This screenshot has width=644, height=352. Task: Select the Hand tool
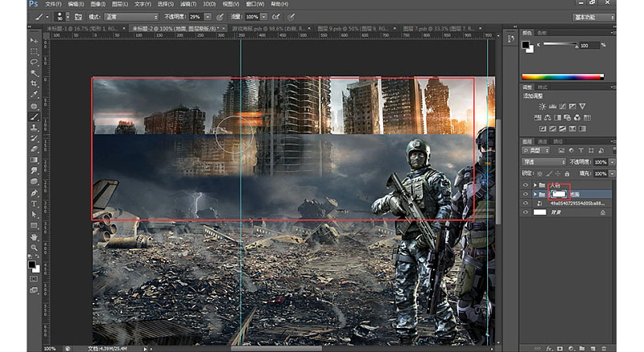pos(34,237)
